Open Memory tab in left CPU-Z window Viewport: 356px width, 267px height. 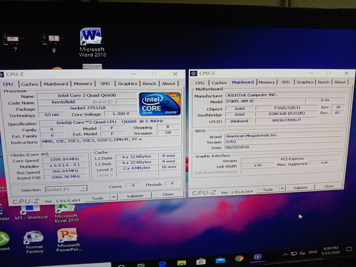click(x=83, y=84)
